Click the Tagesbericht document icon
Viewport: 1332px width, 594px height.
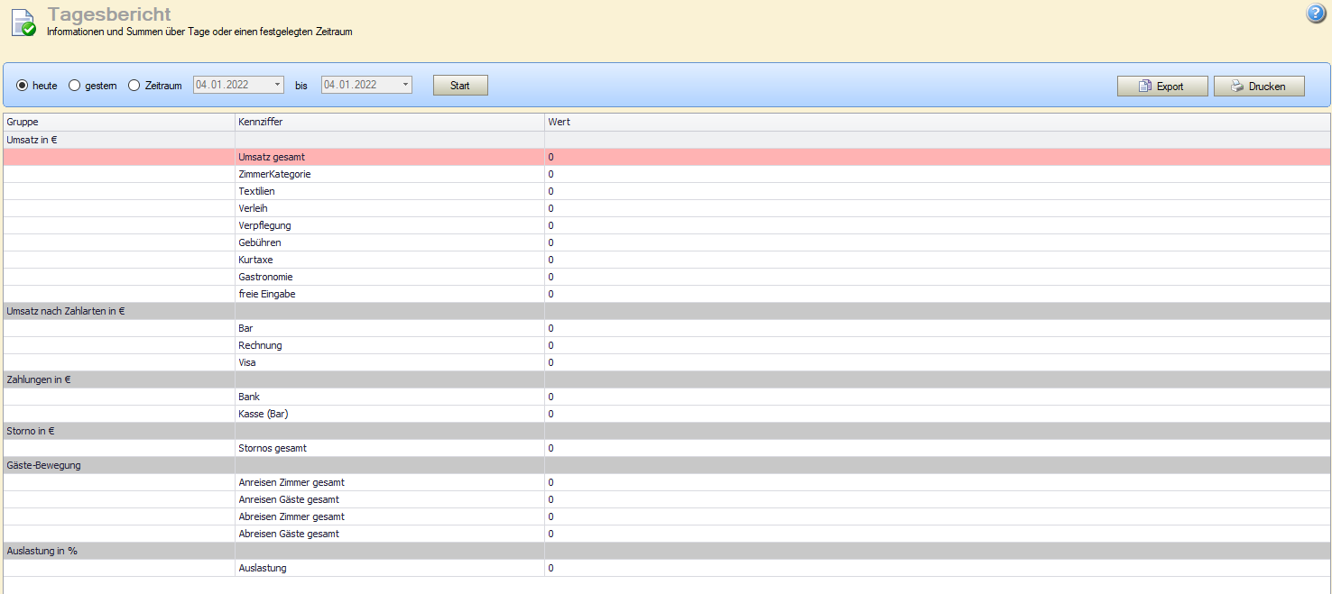[x=23, y=23]
